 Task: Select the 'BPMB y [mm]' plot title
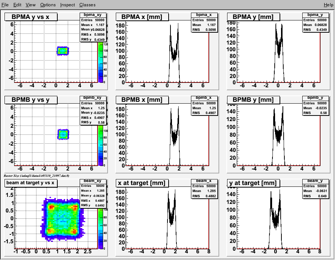tap(253, 100)
